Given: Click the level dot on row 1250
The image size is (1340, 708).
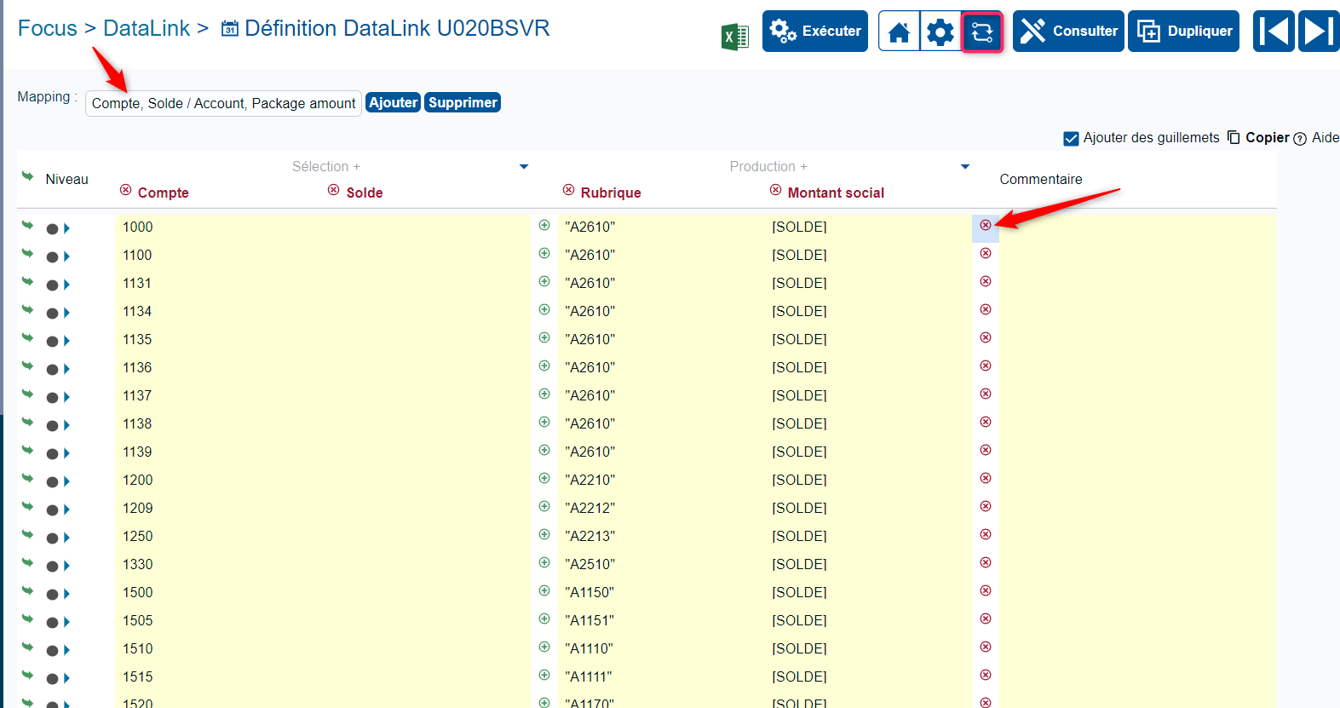Looking at the screenshot, I should (52, 538).
